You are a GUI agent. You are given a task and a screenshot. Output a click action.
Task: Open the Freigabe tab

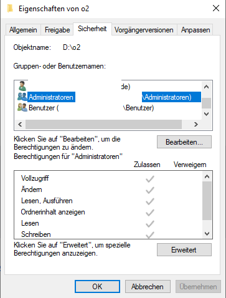point(57,30)
